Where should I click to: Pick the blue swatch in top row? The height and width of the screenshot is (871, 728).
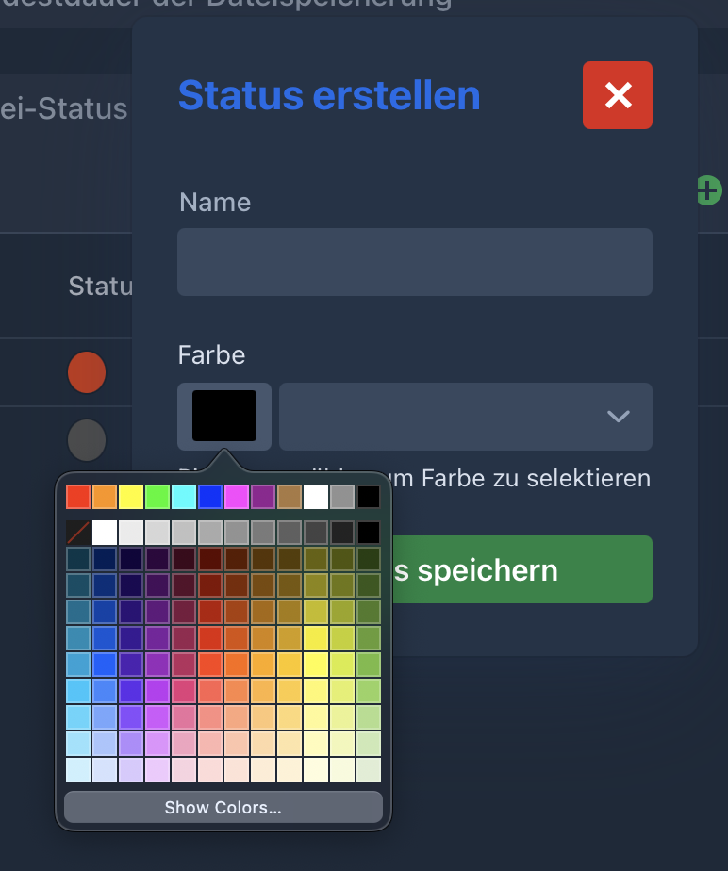[x=210, y=496]
